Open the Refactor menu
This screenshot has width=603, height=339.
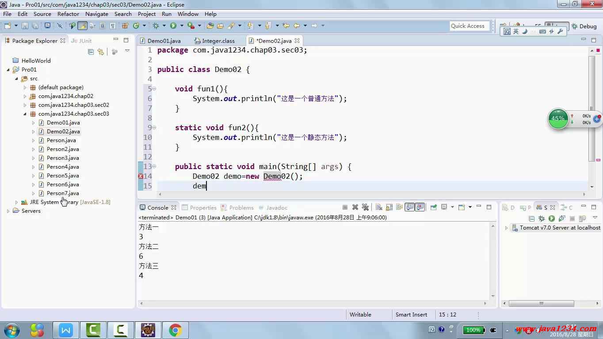coord(68,14)
